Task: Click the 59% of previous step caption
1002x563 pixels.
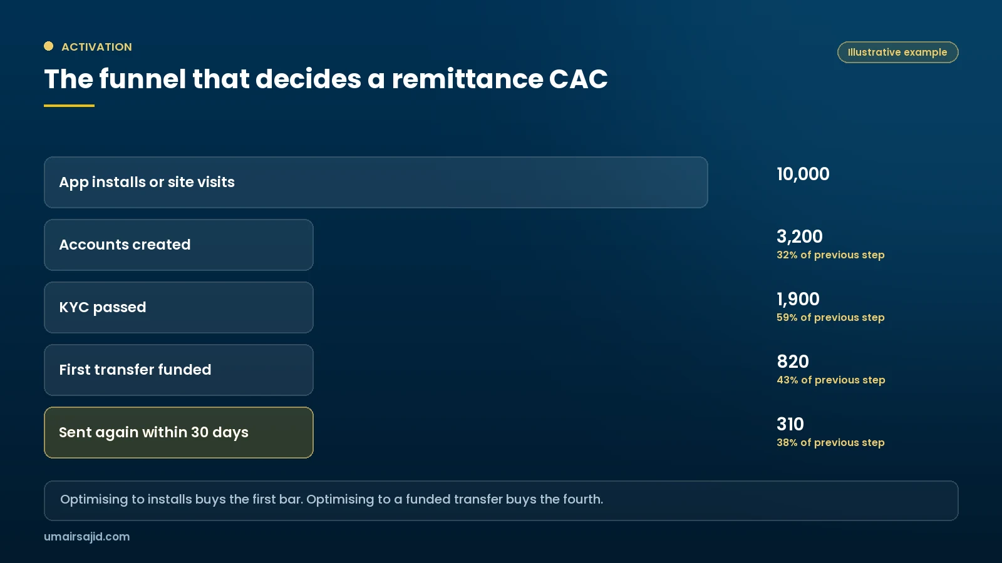Action: point(830,317)
